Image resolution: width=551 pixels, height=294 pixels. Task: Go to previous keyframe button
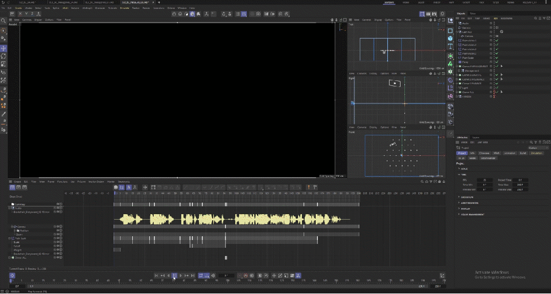pos(163,276)
